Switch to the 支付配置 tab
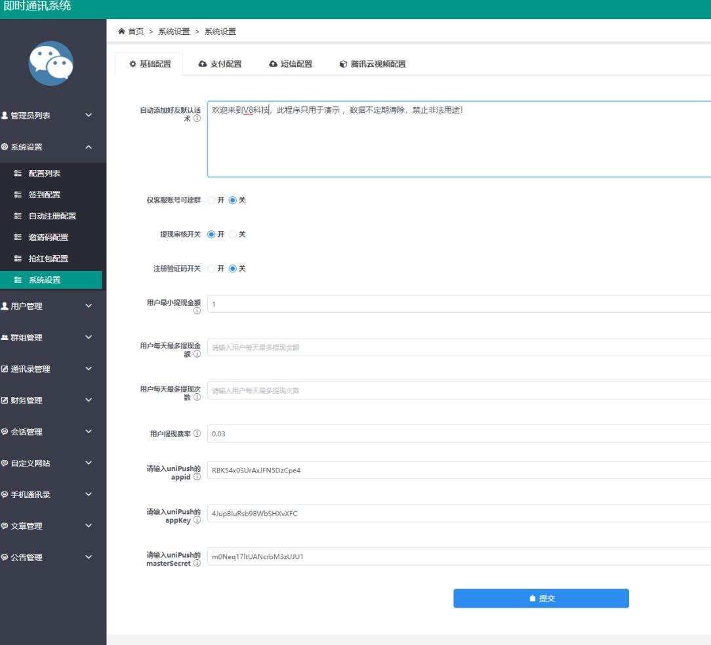 click(x=220, y=64)
